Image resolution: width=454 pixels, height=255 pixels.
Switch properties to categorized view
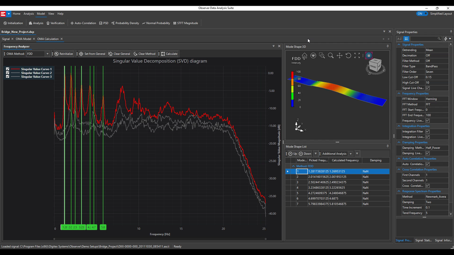tap(406, 39)
